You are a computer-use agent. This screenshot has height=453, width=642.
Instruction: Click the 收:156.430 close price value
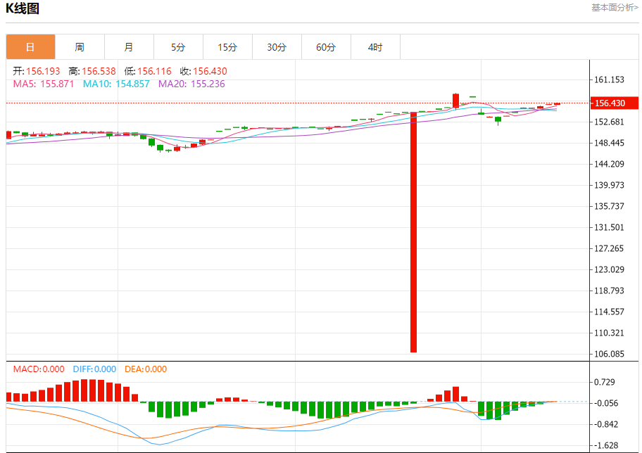(x=203, y=71)
